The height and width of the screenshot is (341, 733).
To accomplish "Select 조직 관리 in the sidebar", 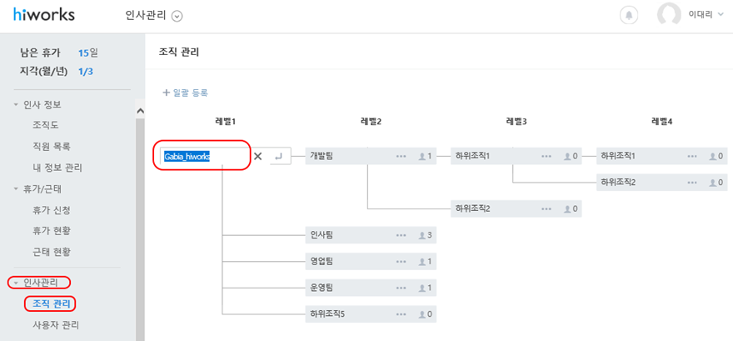I will pyautogui.click(x=51, y=303).
